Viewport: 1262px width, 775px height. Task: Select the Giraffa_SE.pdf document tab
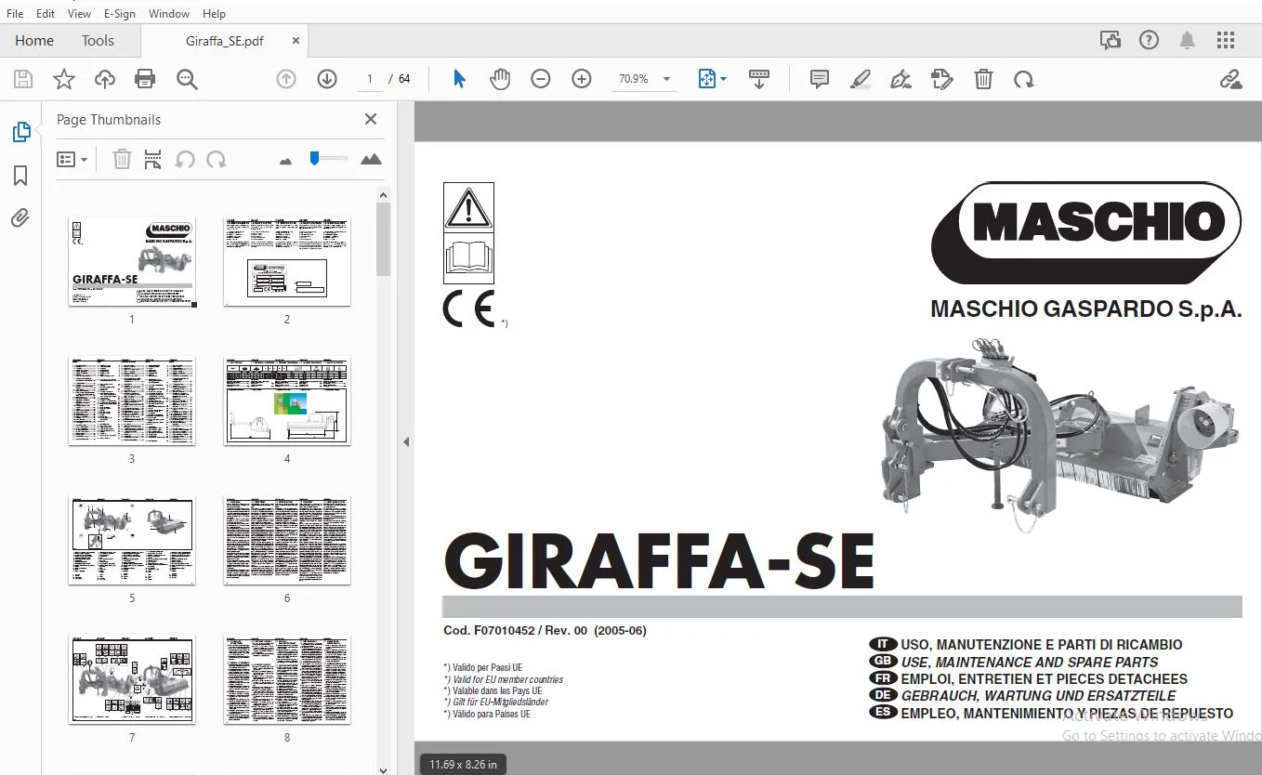point(224,41)
